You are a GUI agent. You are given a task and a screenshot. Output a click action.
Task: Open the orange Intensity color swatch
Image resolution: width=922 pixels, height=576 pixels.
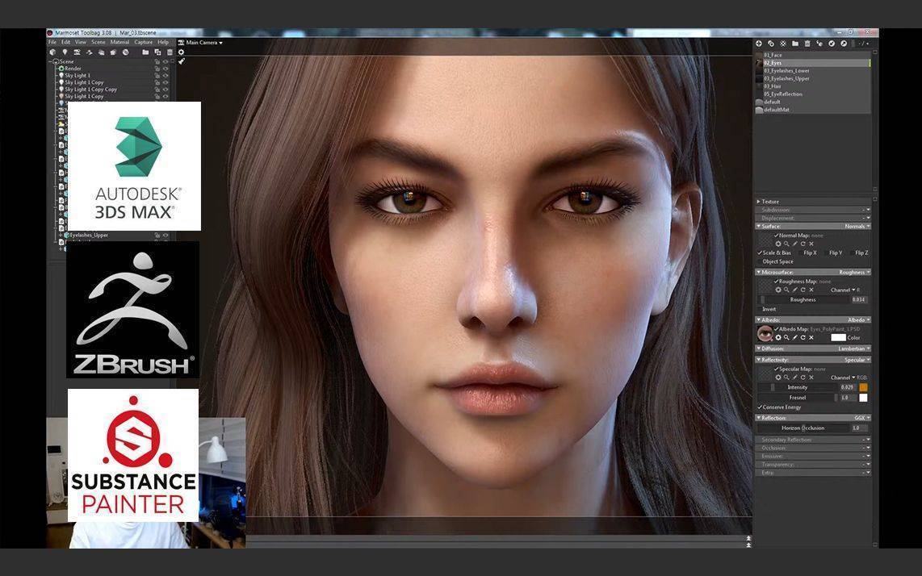(864, 387)
